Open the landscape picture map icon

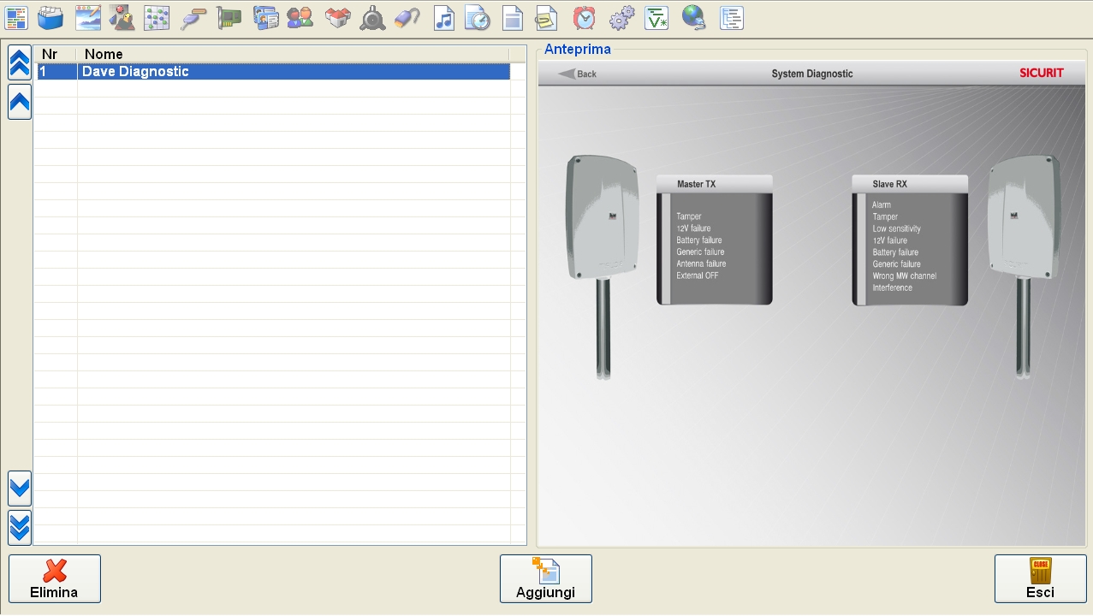pyautogui.click(x=87, y=18)
